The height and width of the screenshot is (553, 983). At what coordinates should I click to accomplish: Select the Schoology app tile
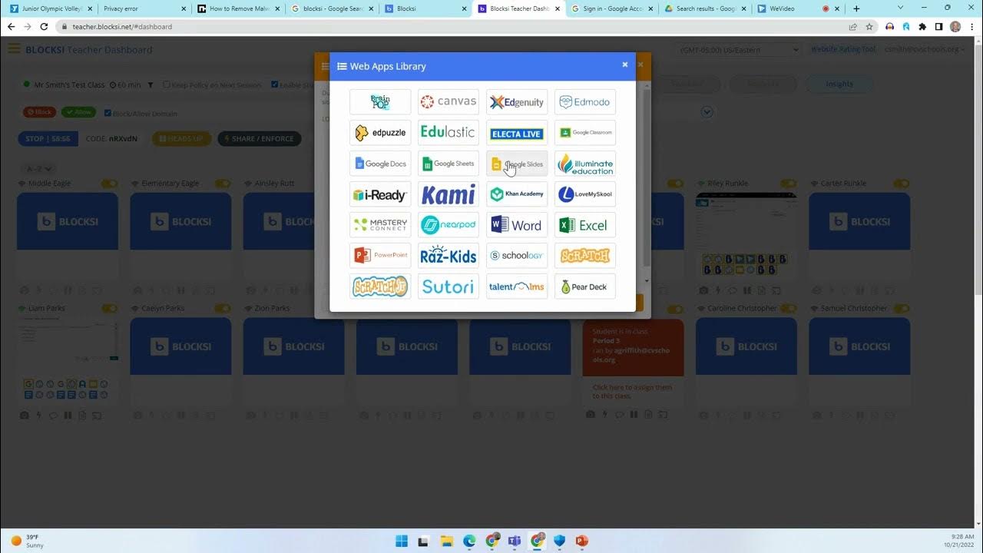click(x=517, y=256)
